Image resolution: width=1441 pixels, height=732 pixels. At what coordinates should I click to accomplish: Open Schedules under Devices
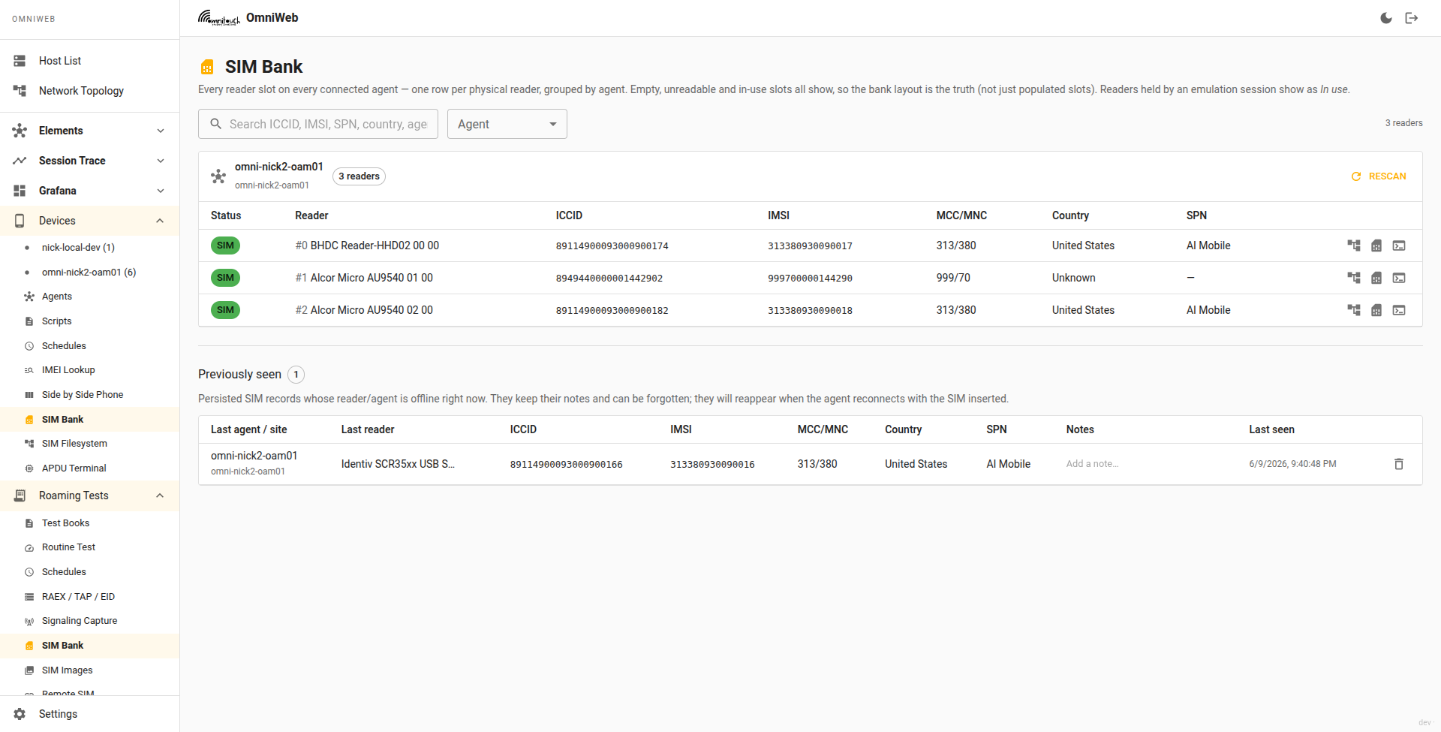click(90, 346)
